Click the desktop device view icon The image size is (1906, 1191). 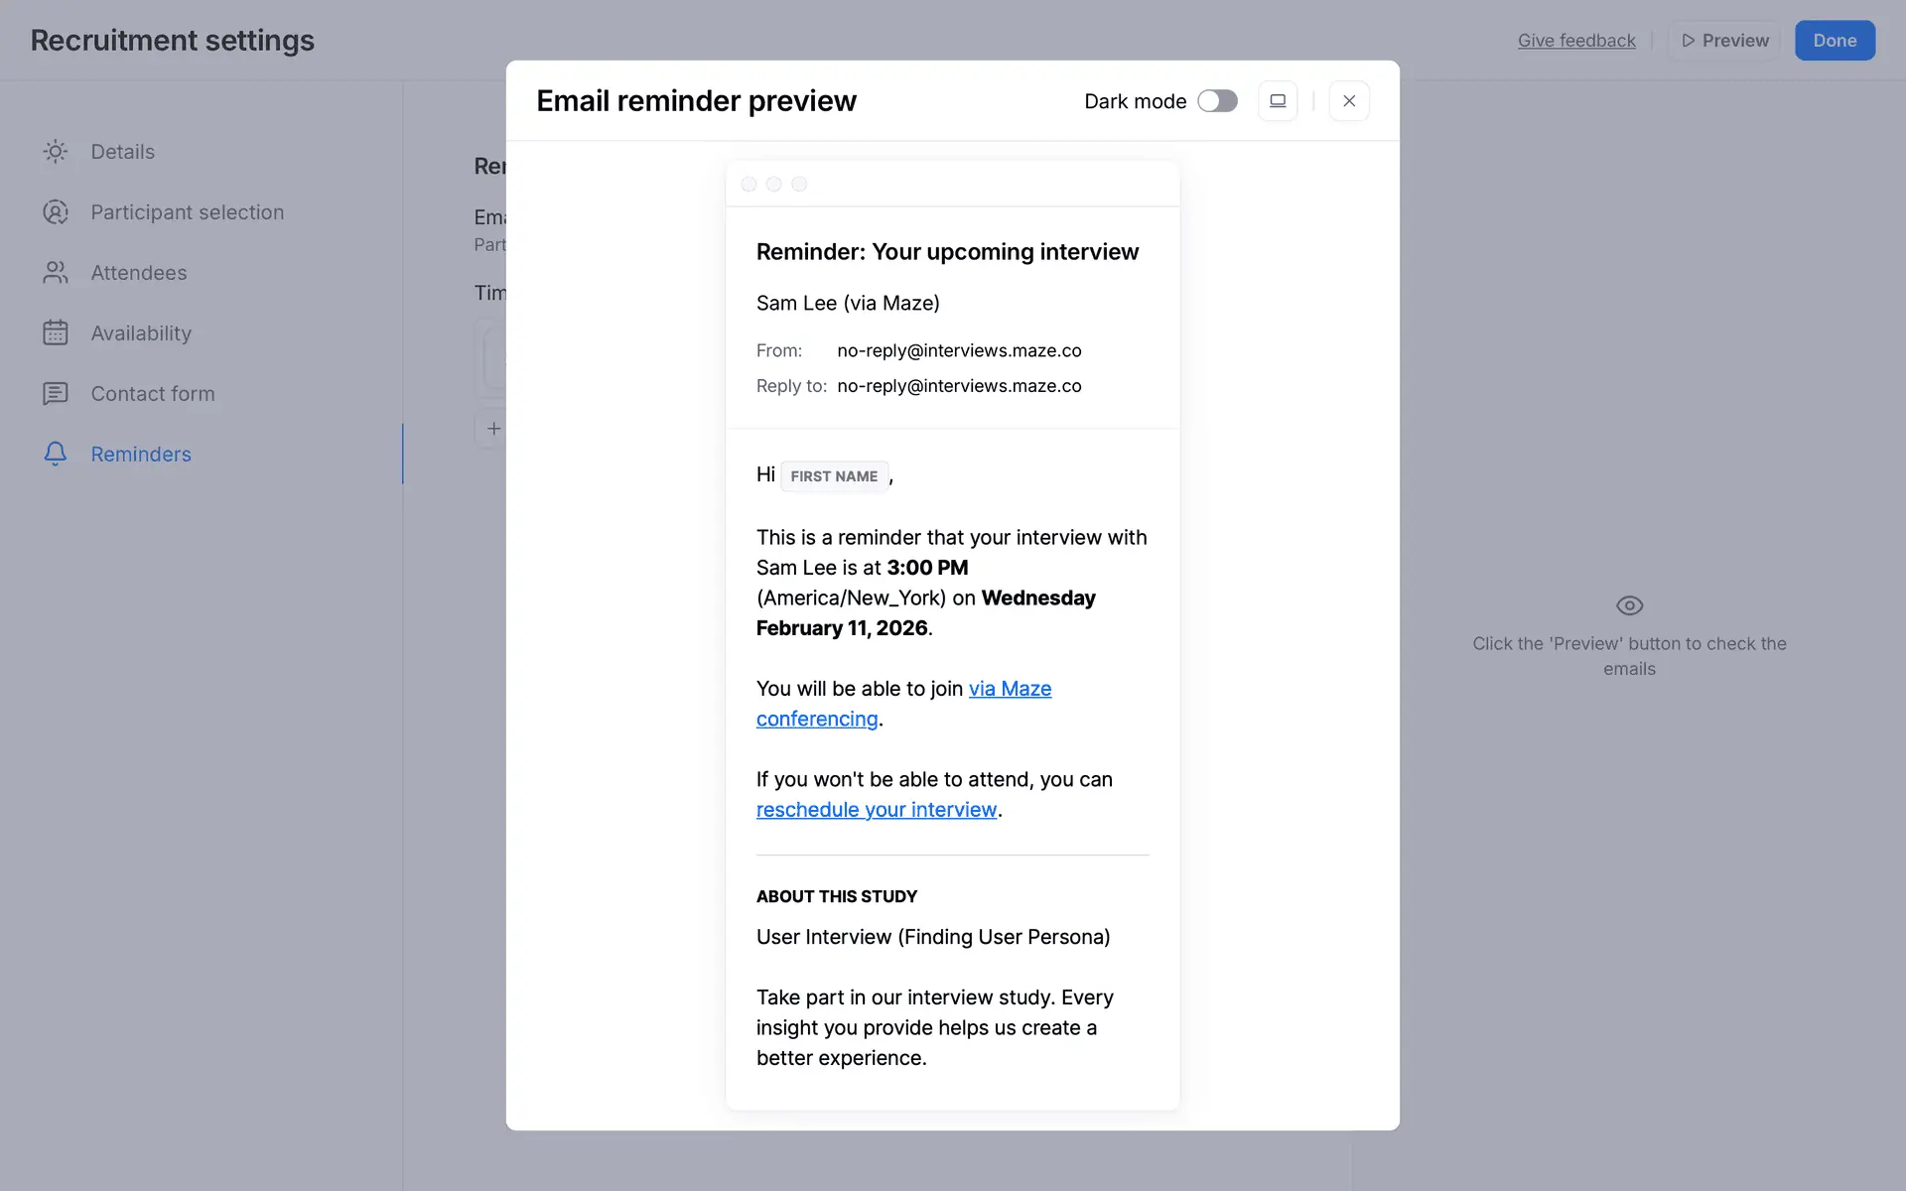(1278, 101)
